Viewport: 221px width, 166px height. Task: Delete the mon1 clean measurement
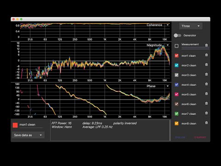206,55
